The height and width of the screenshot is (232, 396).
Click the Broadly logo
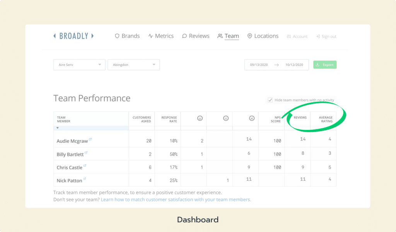point(73,36)
